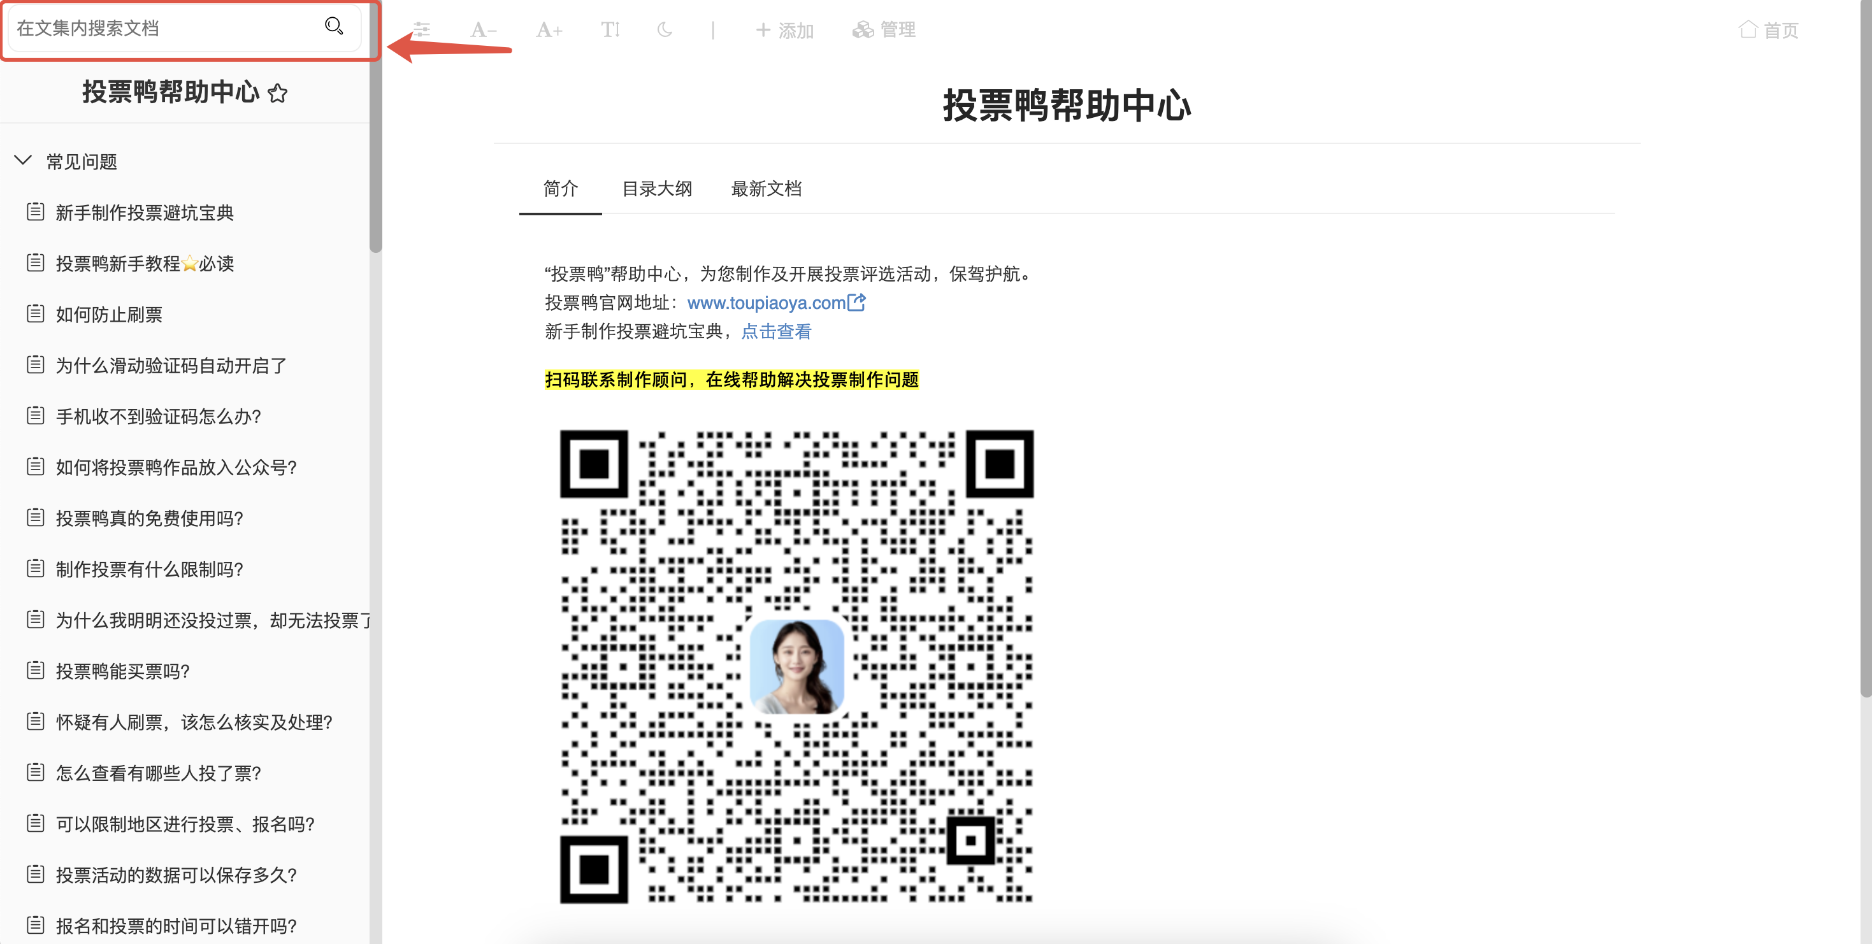Decrease font size with A- icon
Image resolution: width=1872 pixels, height=944 pixels.
pyautogui.click(x=483, y=30)
